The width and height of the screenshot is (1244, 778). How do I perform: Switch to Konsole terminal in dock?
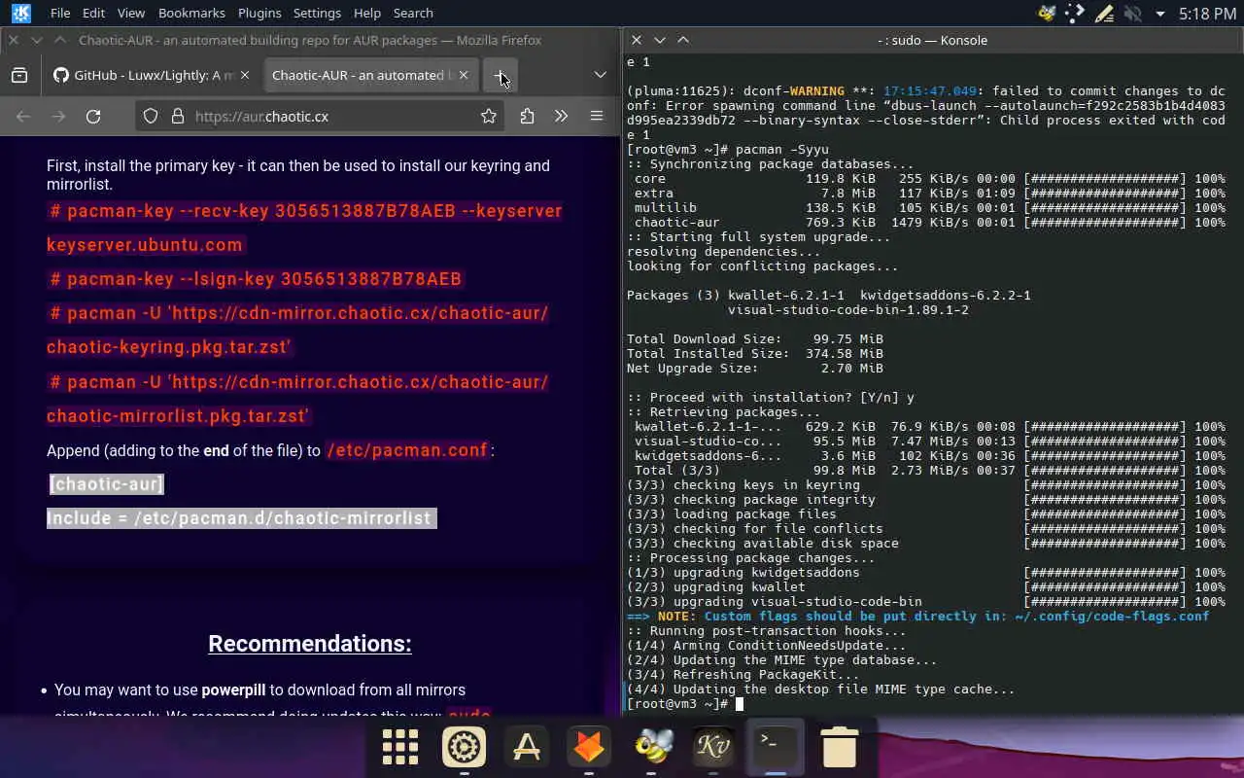(776, 745)
